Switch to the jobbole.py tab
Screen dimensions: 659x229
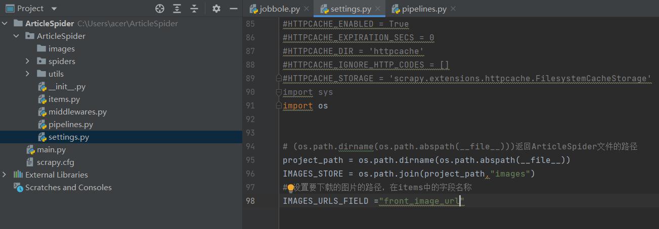coord(279,9)
